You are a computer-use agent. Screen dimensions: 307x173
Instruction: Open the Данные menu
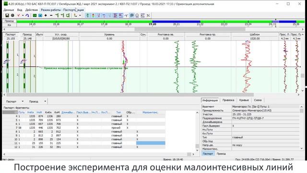click(x=9, y=10)
